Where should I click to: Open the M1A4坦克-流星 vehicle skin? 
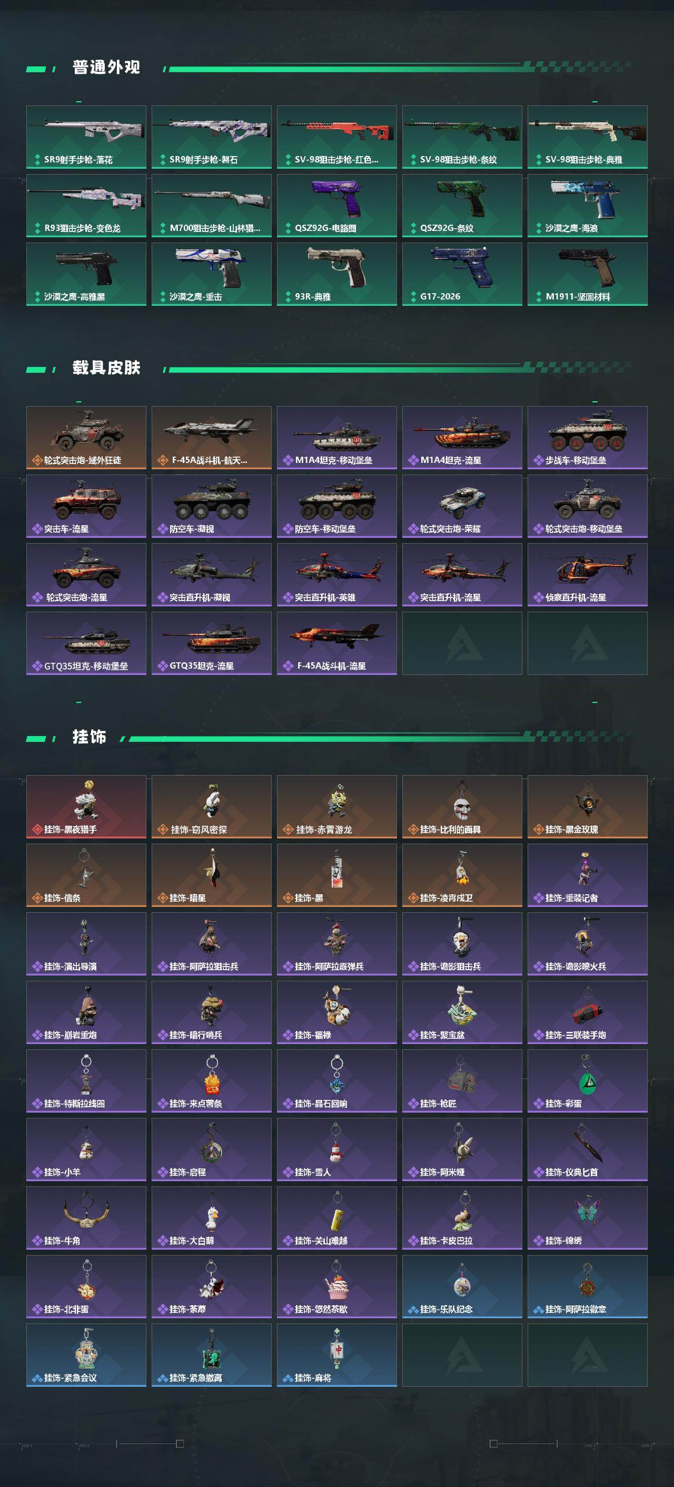(x=462, y=438)
